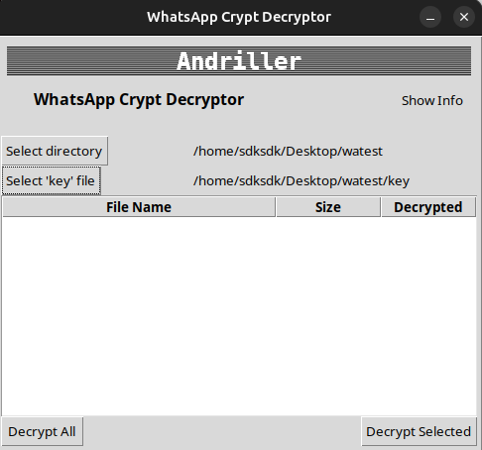
Task: Sort by the Decrypted column header
Action: click(428, 207)
